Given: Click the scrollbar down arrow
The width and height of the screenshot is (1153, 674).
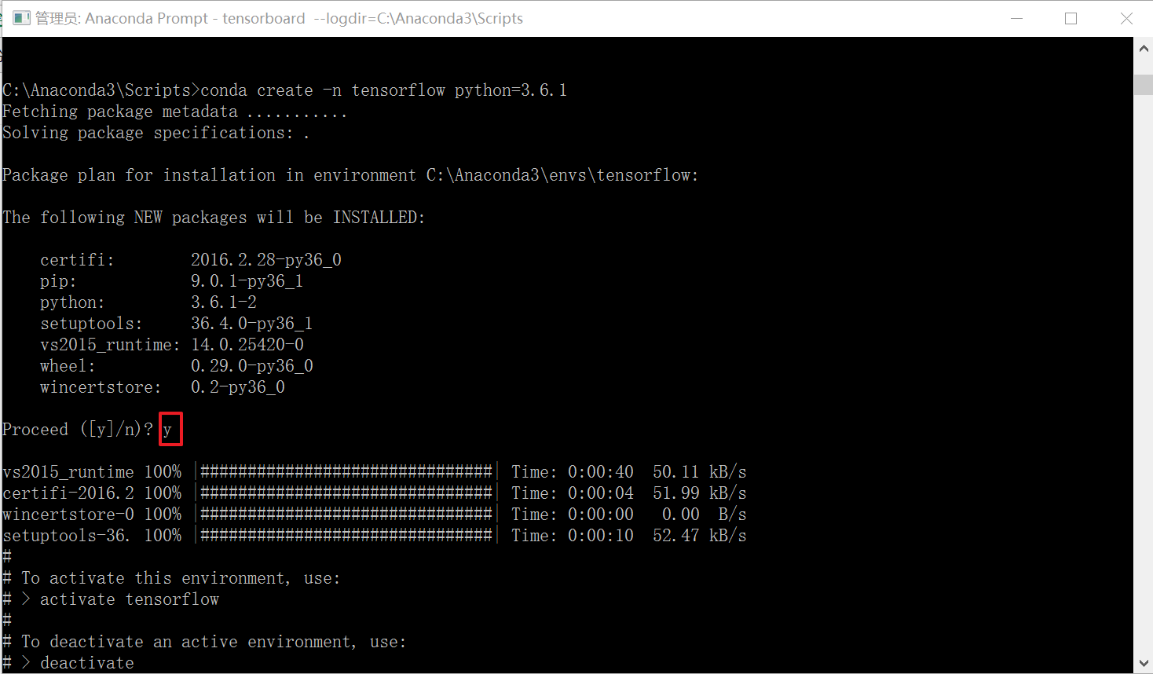Looking at the screenshot, I should coord(1144,663).
